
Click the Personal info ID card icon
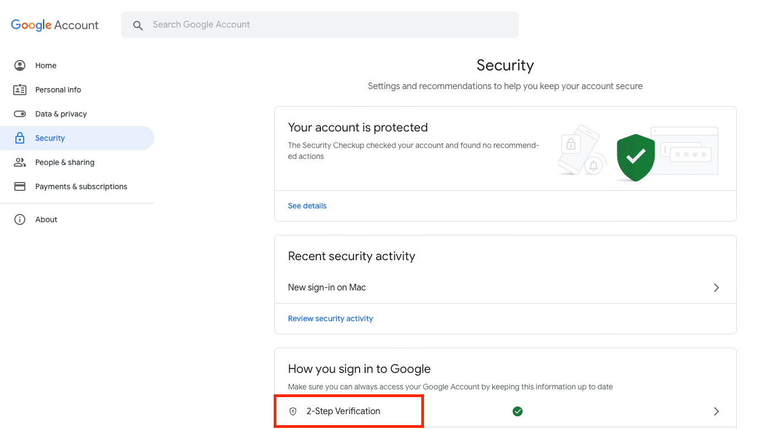tap(20, 90)
